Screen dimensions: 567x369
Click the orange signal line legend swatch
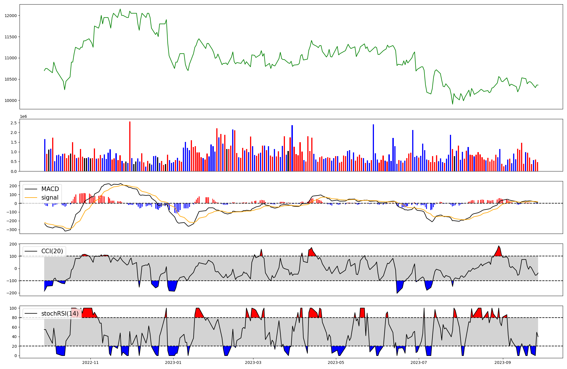click(x=31, y=198)
